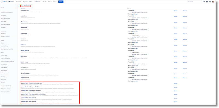The height and width of the screenshot is (108, 219).
Task: Open Permission schemes in sidebar
Action: (x=5, y=92)
